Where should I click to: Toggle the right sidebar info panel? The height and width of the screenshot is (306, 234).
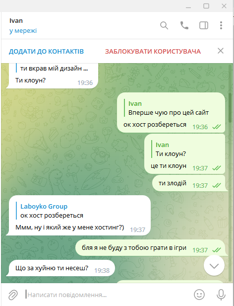pos(204,25)
